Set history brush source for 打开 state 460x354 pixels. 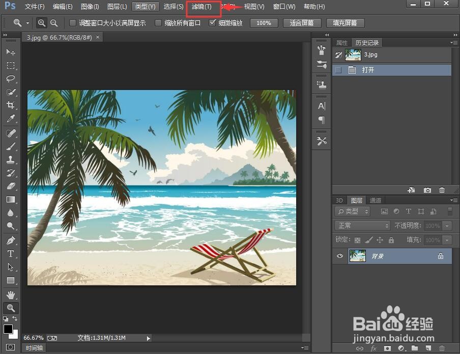point(338,70)
